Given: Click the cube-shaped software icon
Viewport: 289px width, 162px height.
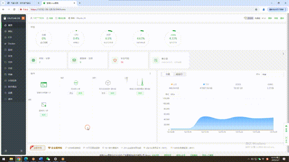Looking at the screenshot, I should tap(108, 83).
